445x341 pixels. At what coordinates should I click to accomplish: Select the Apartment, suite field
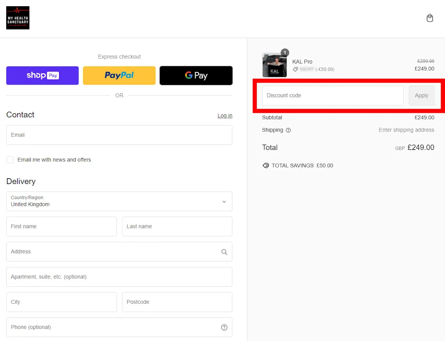[119, 277]
